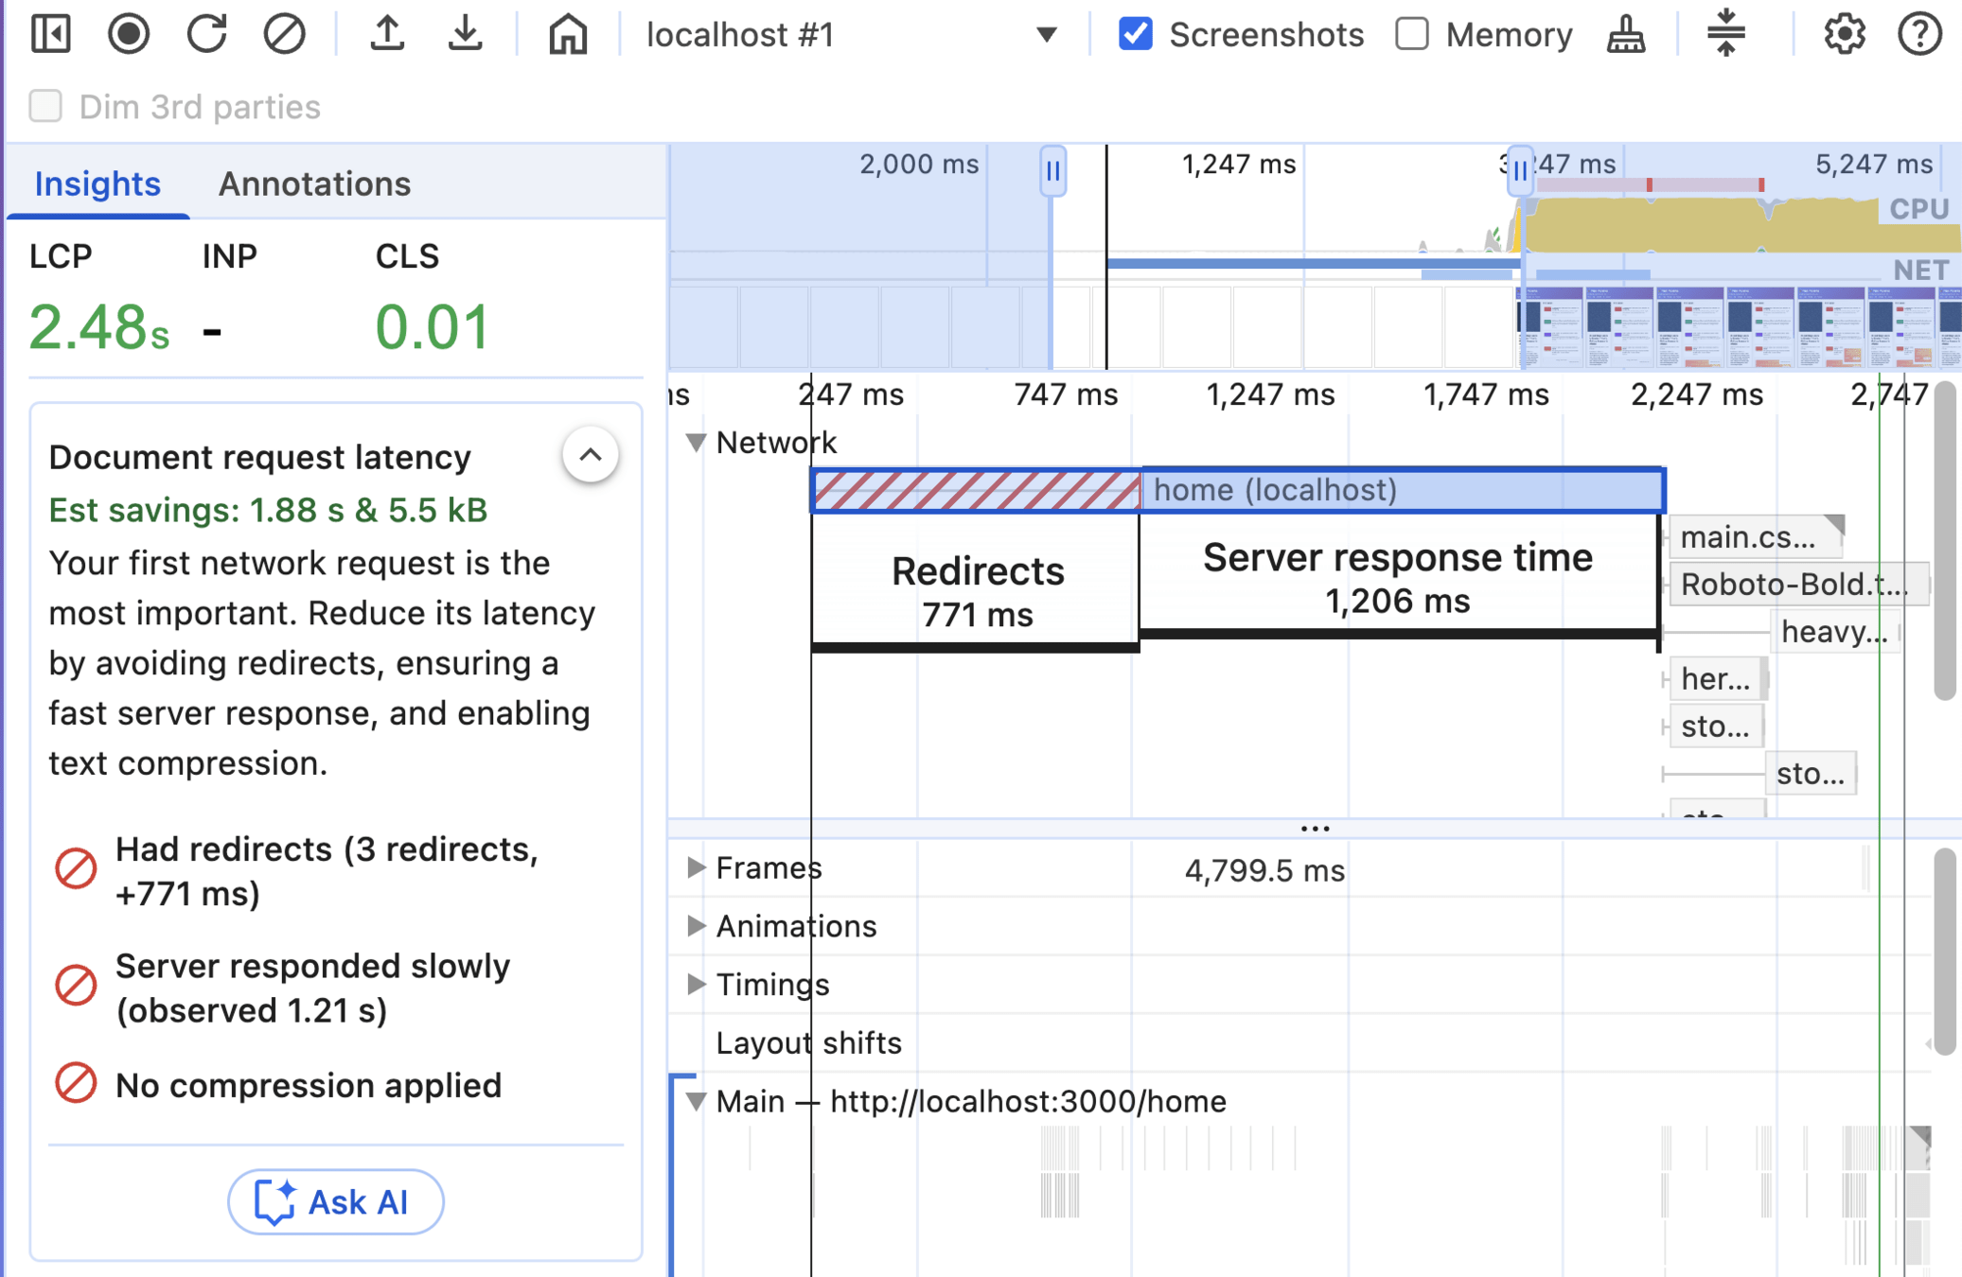Open capture settings gear

tap(1844, 35)
